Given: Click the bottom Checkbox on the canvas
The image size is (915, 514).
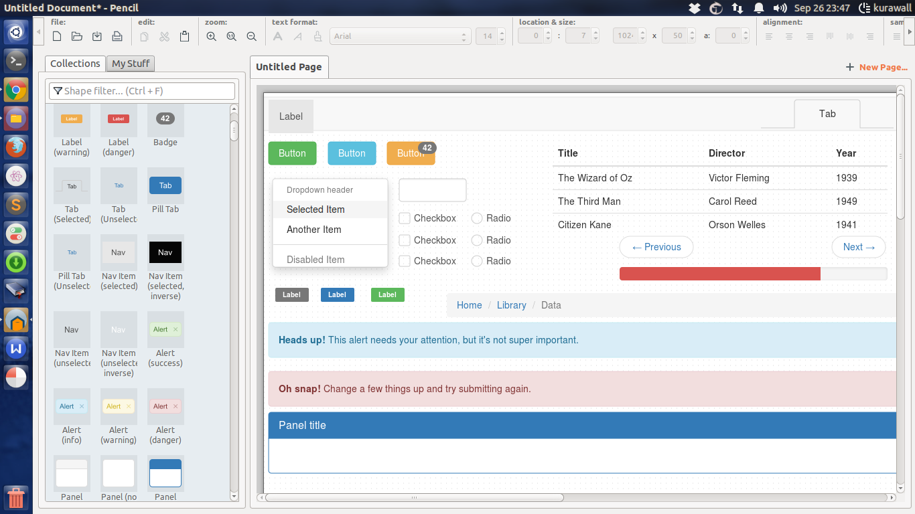Looking at the screenshot, I should click(427, 261).
